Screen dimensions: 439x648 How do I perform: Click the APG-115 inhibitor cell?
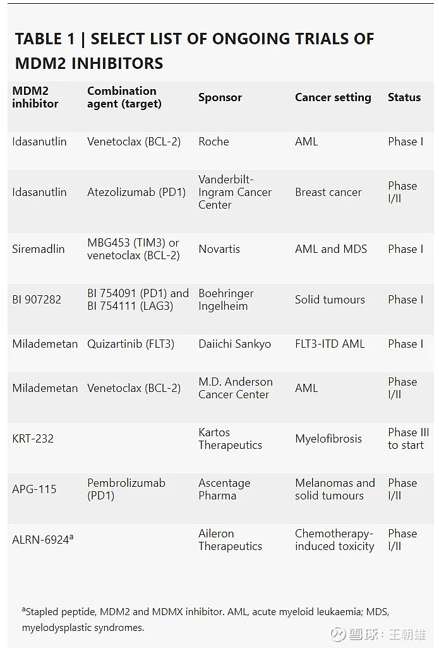[34, 489]
